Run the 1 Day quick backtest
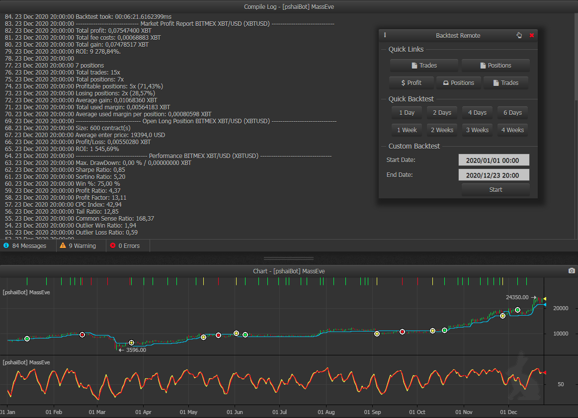 pos(407,113)
